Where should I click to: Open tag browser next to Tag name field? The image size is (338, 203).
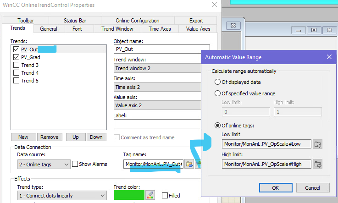pyautogui.click(x=189, y=164)
